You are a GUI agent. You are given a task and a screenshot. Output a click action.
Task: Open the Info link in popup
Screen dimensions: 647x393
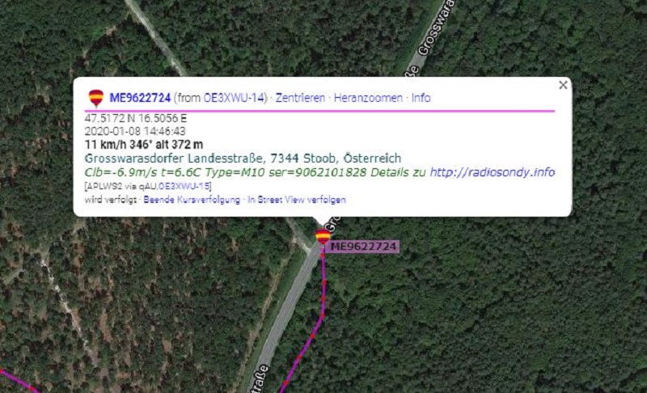[x=421, y=98]
